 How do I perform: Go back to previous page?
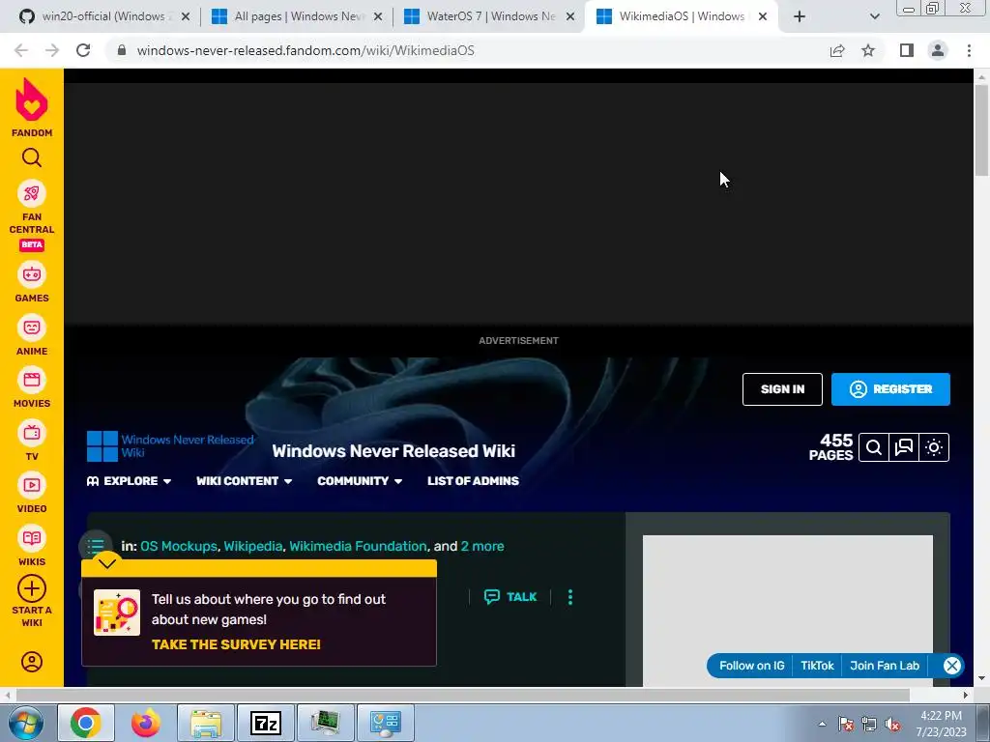pyautogui.click(x=21, y=50)
